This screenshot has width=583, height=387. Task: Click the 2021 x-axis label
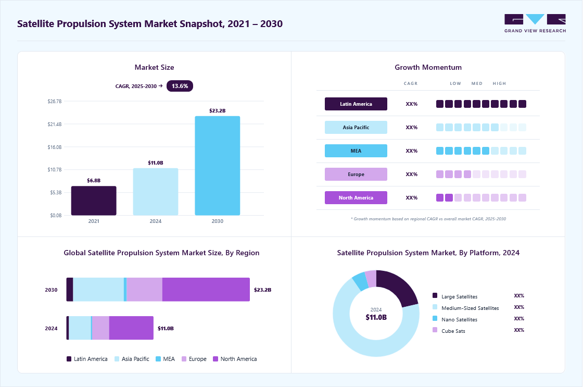94,221
